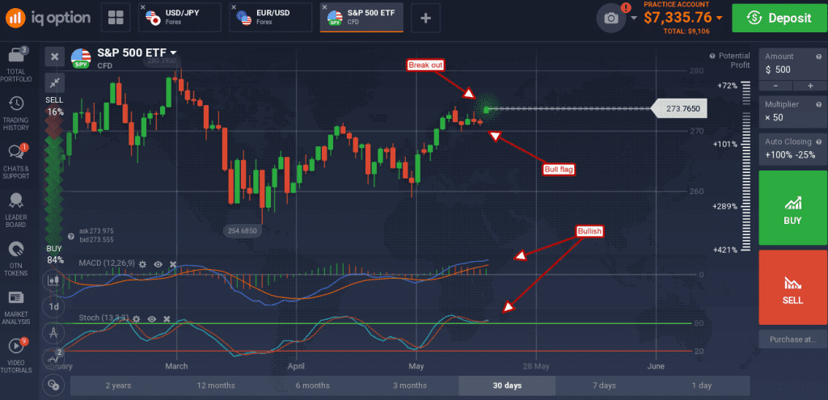Open Auto Closing +100% -25% settings
Screen dimensions: 828x400
click(792, 149)
